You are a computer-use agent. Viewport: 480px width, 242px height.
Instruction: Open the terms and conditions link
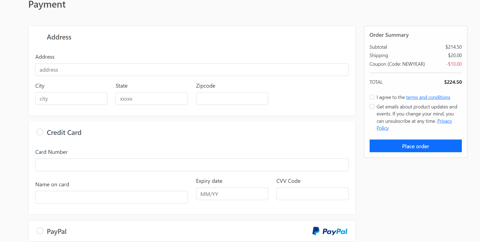(428, 97)
